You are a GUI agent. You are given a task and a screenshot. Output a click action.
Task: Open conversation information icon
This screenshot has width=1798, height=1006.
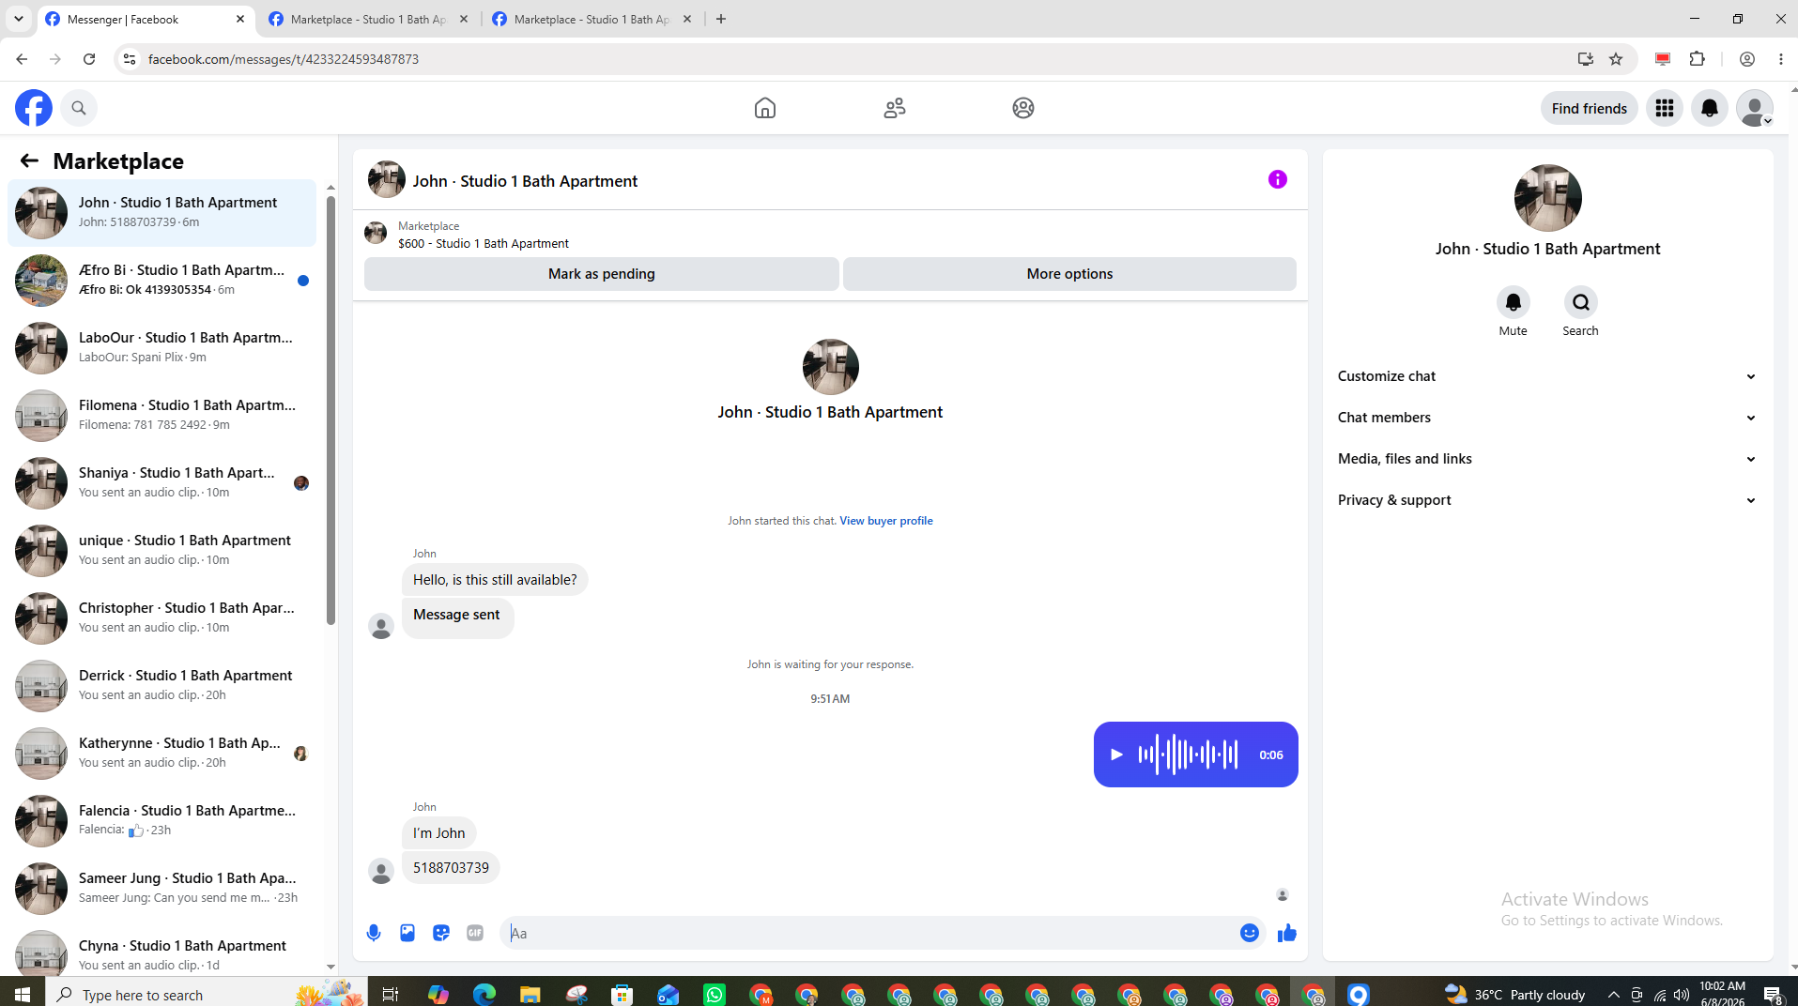coord(1278,179)
